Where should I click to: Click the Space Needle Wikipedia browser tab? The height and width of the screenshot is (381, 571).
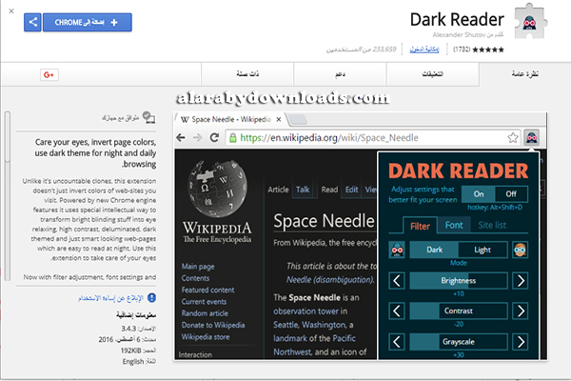tap(230, 119)
